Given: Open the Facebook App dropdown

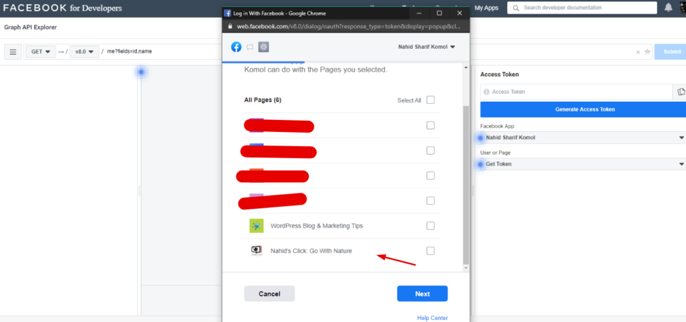Looking at the screenshot, I should tap(584, 138).
